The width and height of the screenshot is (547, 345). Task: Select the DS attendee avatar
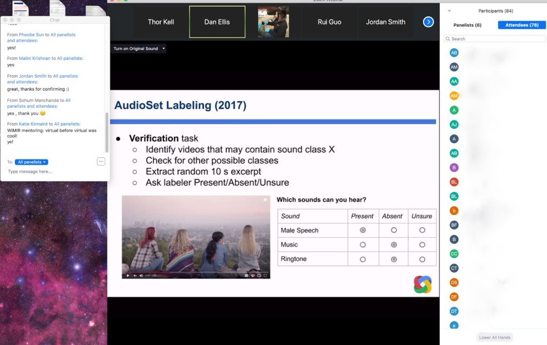tap(454, 282)
